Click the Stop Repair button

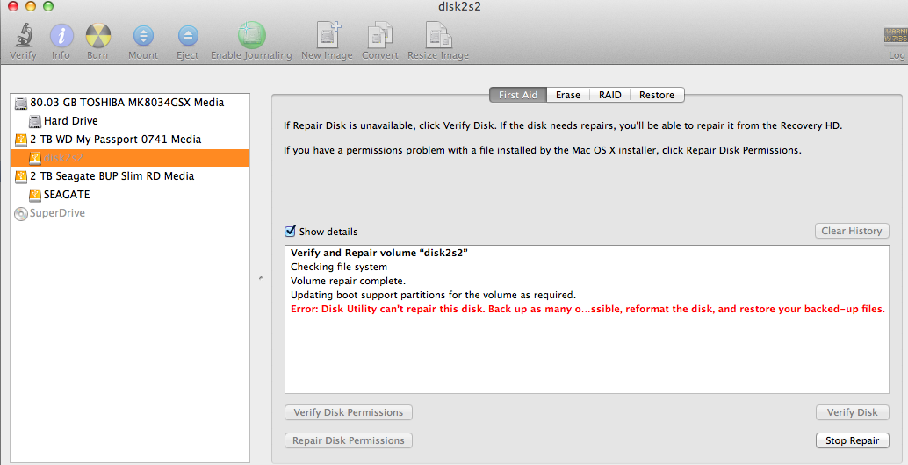(853, 440)
